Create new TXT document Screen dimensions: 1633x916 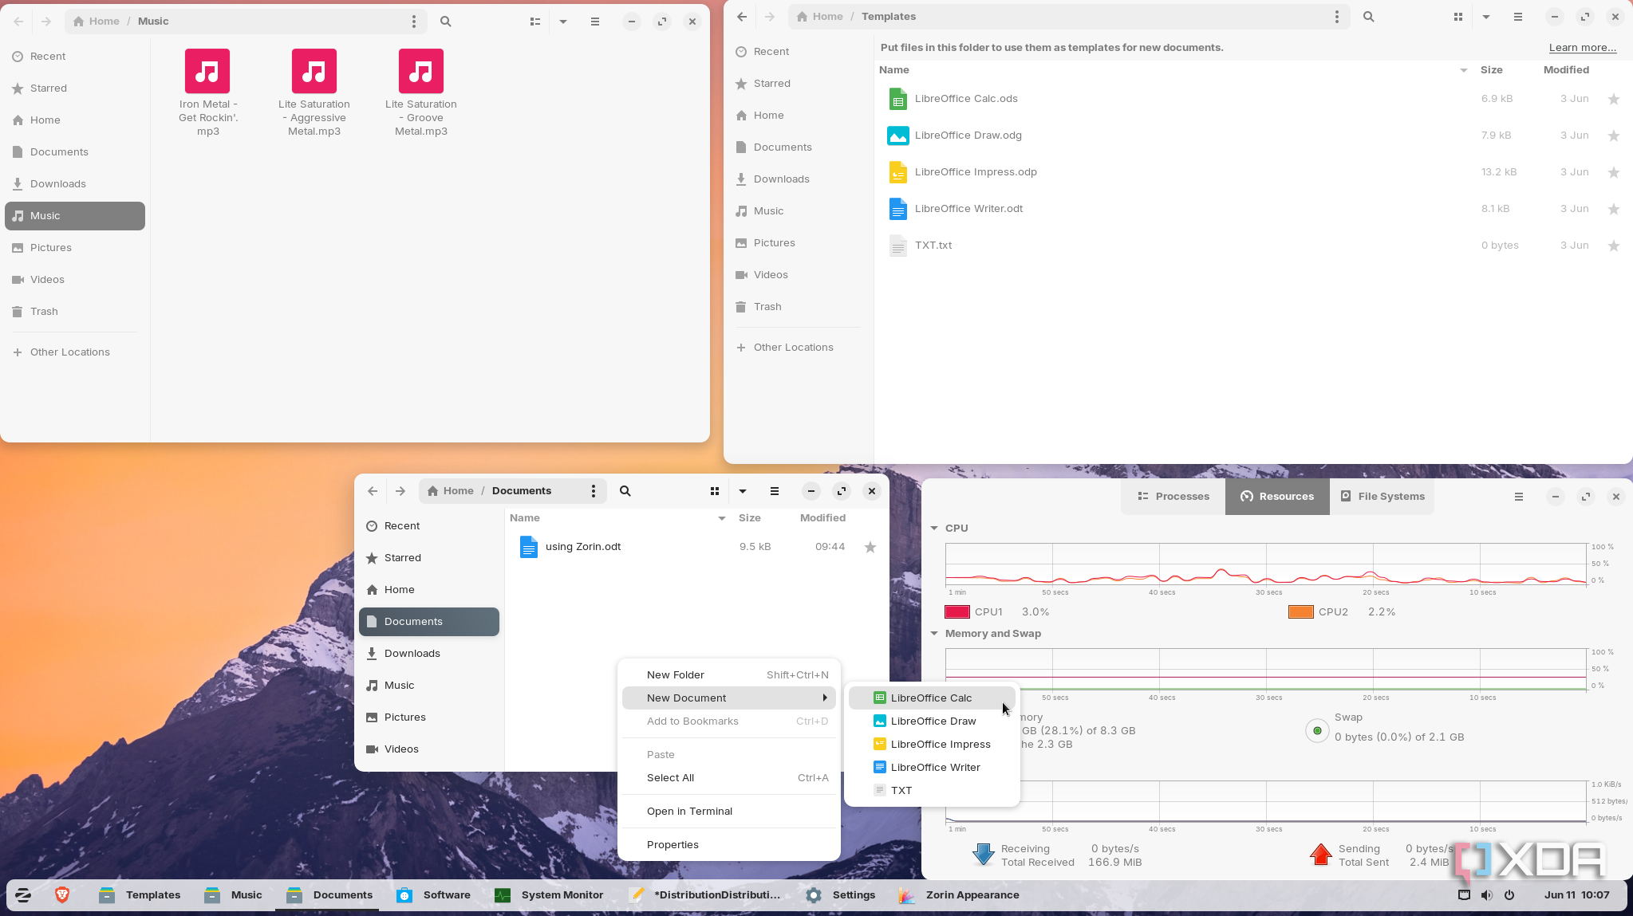pos(932,791)
